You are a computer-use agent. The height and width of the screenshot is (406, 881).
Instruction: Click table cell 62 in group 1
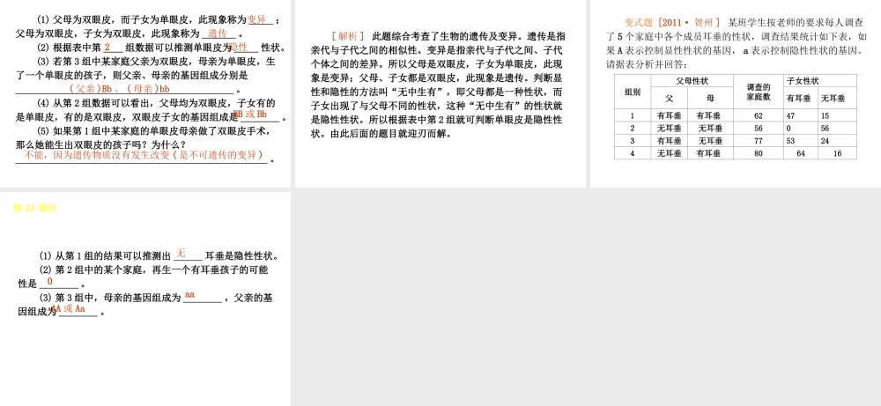click(x=759, y=115)
